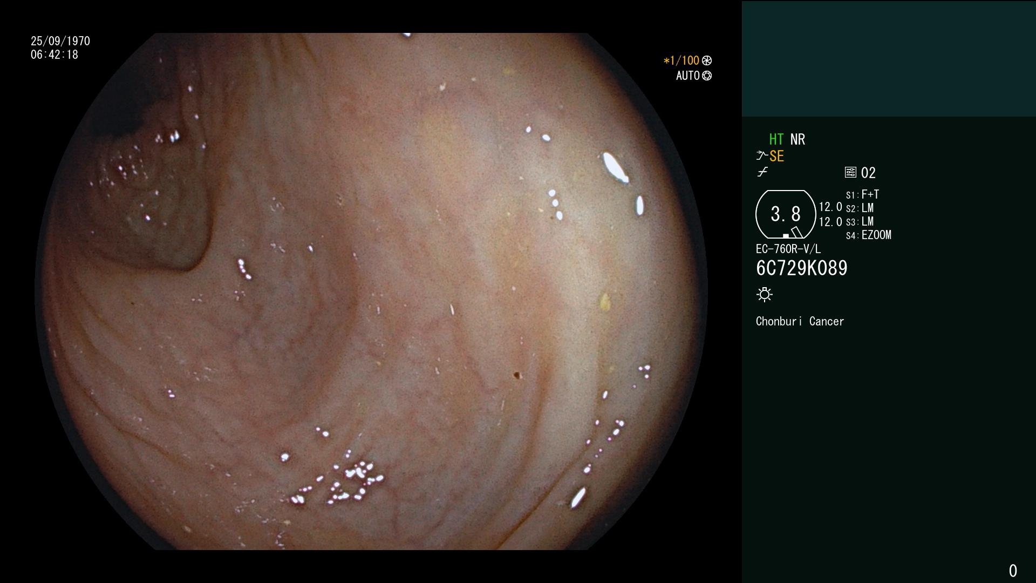Click the serial number 6C729K089

[802, 268]
